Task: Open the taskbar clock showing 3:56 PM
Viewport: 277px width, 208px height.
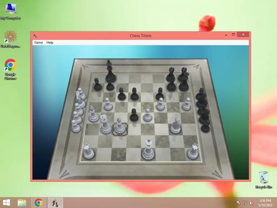Action: (265, 203)
